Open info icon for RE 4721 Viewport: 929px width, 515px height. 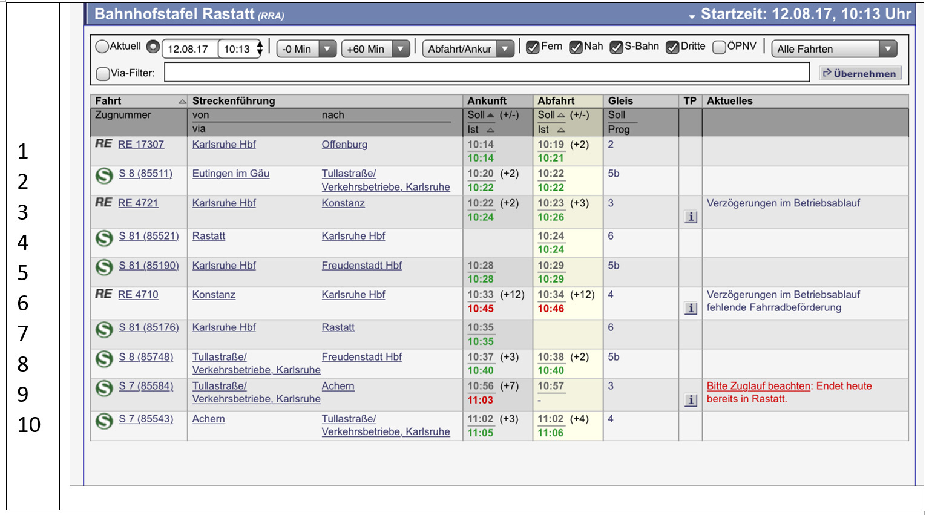(x=691, y=217)
